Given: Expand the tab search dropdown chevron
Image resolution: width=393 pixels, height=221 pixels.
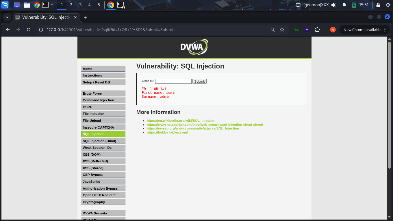Looking at the screenshot, I should click(x=7, y=17).
